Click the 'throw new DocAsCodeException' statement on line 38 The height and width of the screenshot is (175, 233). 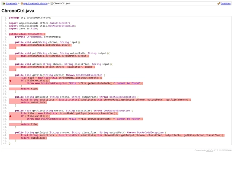pyautogui.click(x=85, y=119)
